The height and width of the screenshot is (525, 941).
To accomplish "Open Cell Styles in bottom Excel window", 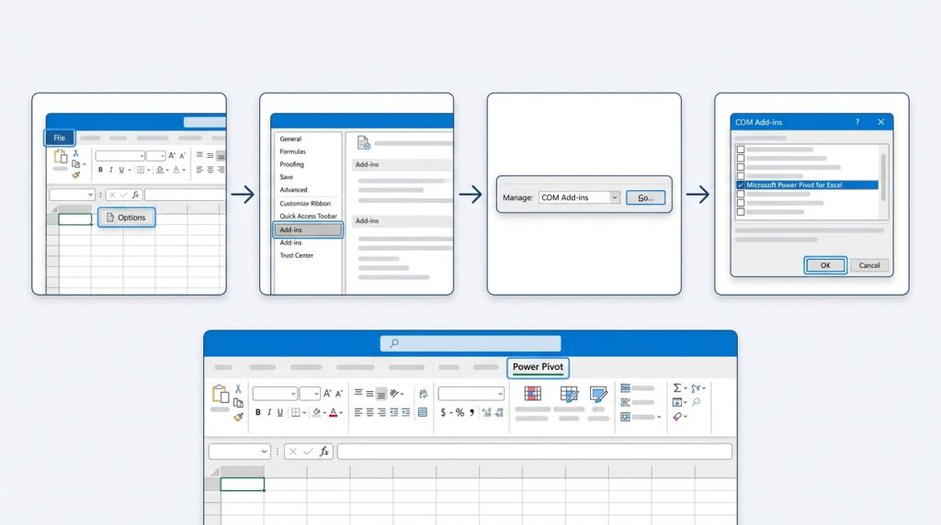I will [598, 394].
